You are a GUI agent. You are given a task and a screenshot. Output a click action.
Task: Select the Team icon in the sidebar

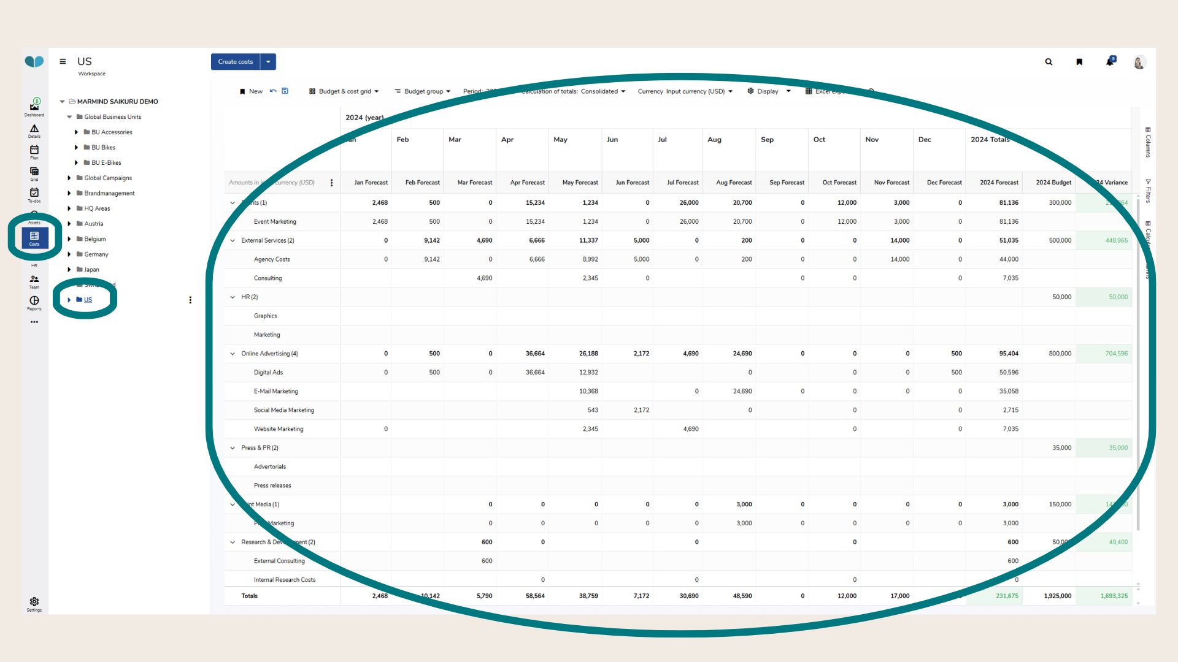pos(34,282)
